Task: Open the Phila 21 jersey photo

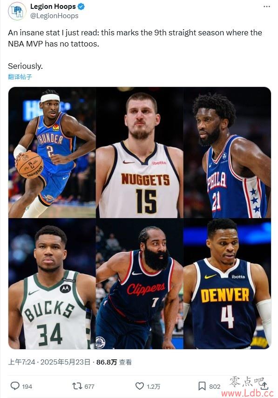Action: point(227,153)
